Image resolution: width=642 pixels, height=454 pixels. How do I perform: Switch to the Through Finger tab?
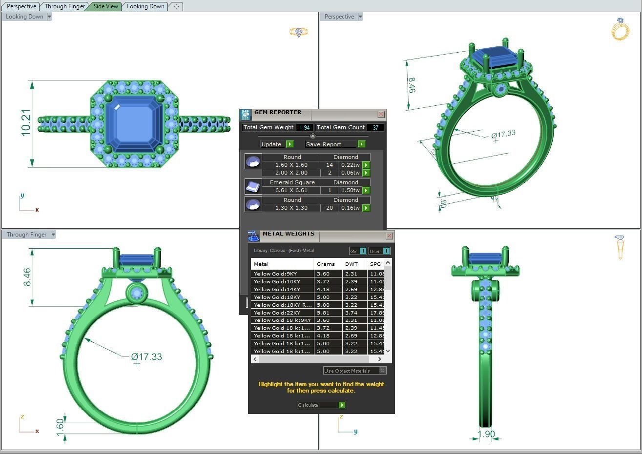tap(64, 6)
